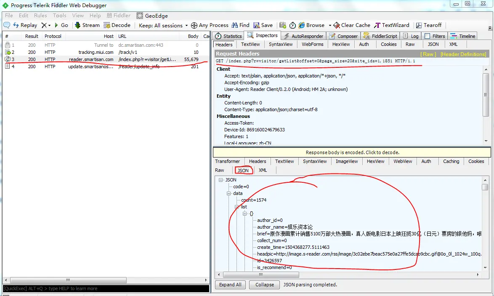
Task: Collapse the list tree node
Action: (x=236, y=207)
